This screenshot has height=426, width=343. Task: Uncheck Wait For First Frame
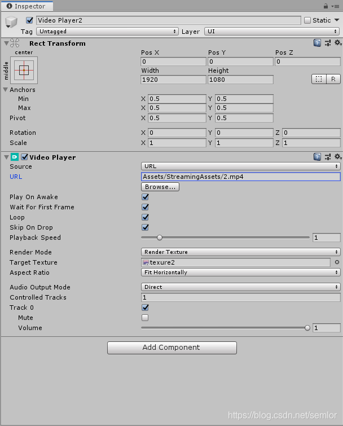146,207
